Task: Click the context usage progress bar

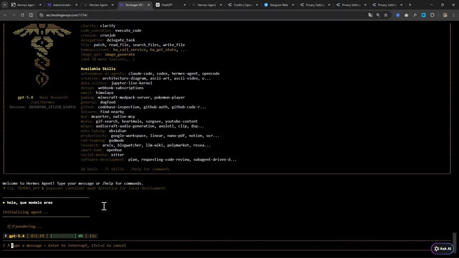Action: coord(63,236)
